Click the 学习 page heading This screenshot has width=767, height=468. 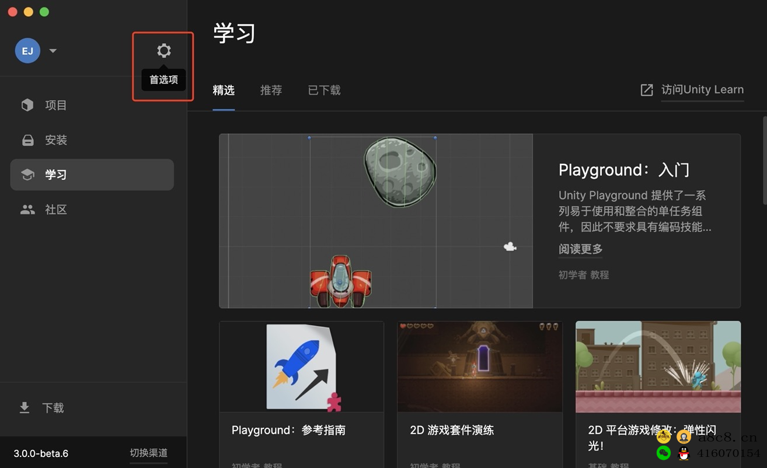[x=234, y=33]
